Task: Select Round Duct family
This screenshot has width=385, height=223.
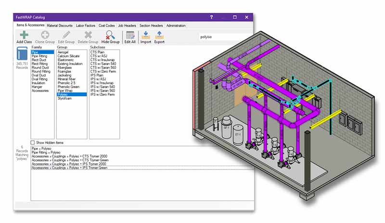Action: (x=42, y=67)
